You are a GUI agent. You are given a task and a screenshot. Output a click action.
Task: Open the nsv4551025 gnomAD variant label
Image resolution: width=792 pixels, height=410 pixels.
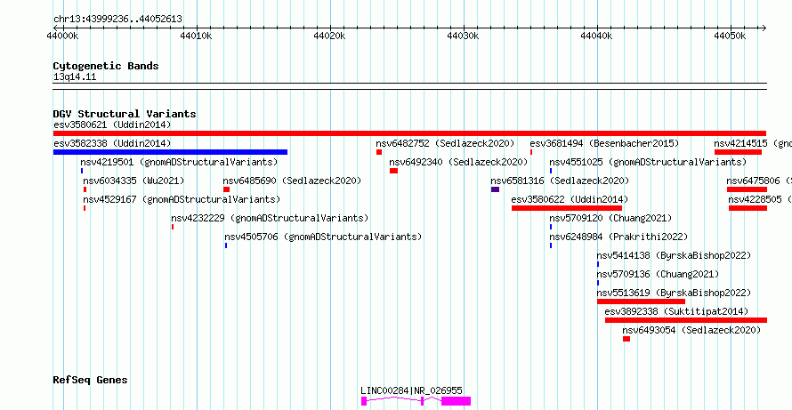pos(648,162)
